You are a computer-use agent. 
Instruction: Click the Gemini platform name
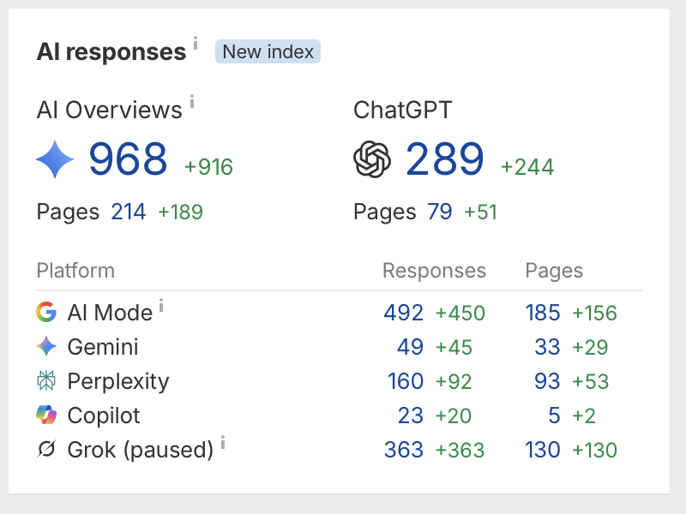(103, 347)
